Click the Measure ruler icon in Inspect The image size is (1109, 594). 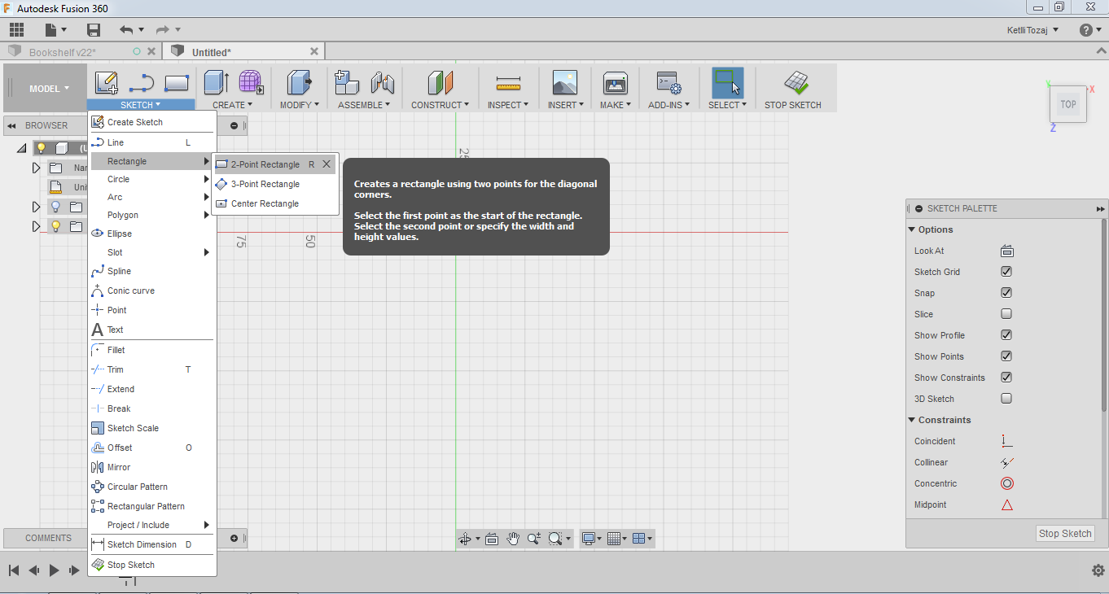pos(508,82)
